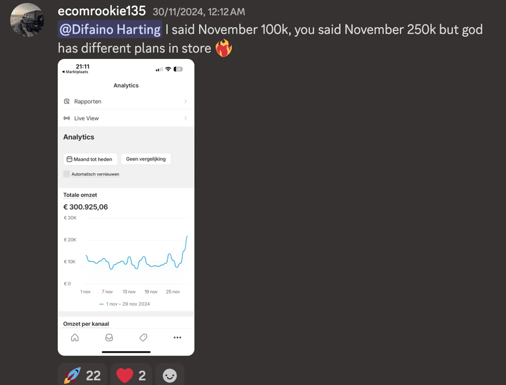Viewport: 506px width, 385px height.
Task: Click the add reaction smiley icon
Action: [x=170, y=375]
